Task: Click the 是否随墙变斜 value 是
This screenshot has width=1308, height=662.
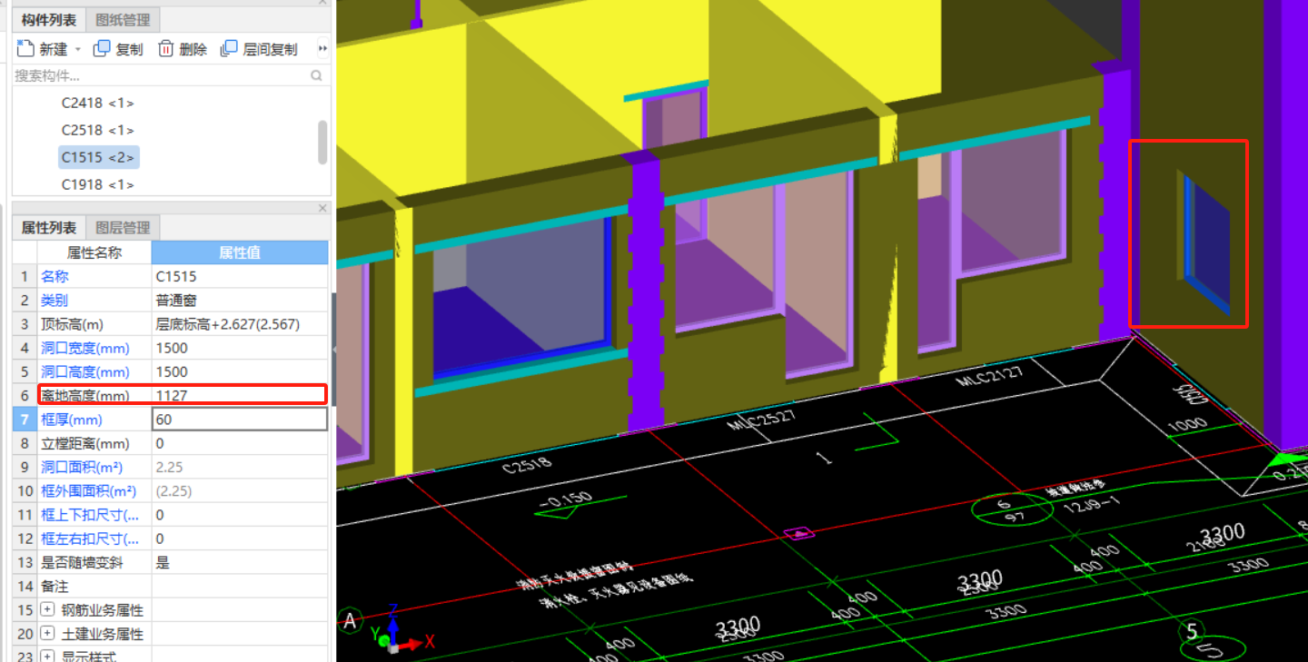Action: point(240,562)
